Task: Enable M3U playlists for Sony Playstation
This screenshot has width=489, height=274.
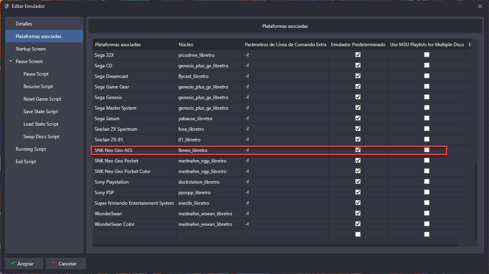Action: [427, 182]
